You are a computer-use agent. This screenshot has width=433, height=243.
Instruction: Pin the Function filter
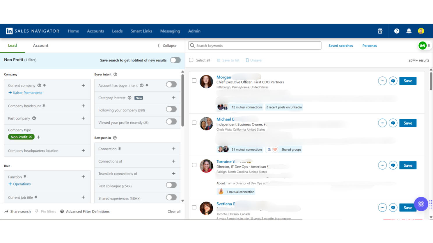pos(25,177)
